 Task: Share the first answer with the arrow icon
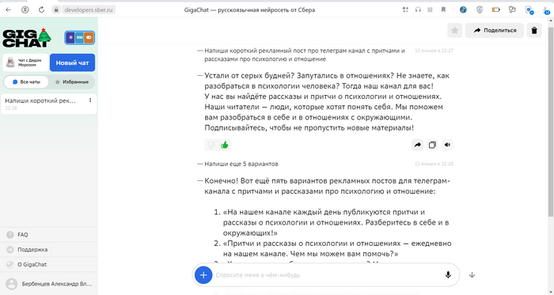(x=418, y=145)
